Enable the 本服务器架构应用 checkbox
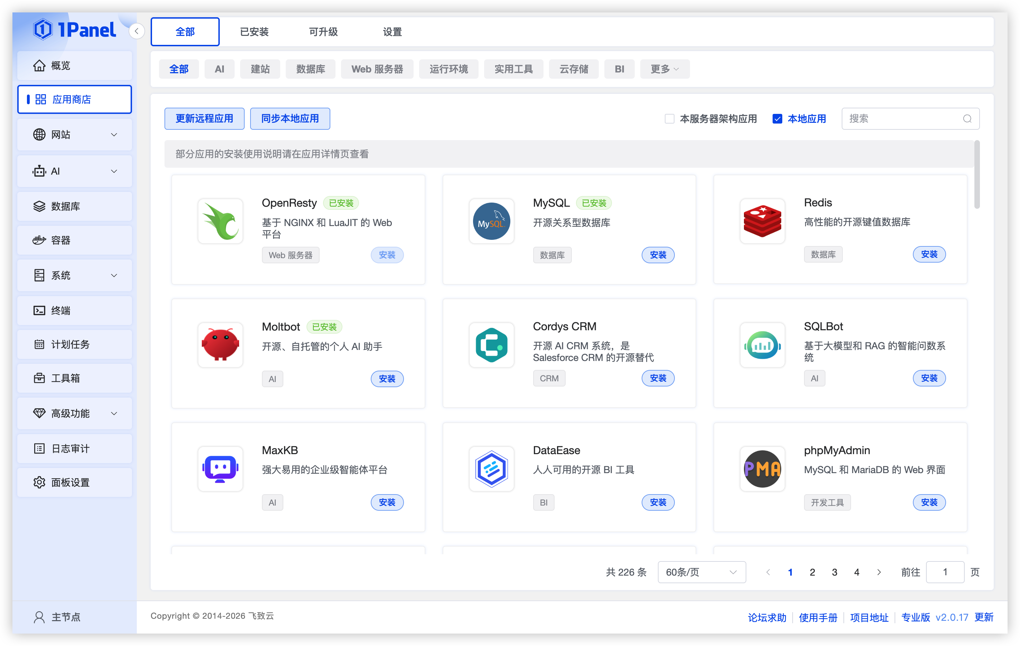This screenshot has width=1020, height=646. coord(669,118)
